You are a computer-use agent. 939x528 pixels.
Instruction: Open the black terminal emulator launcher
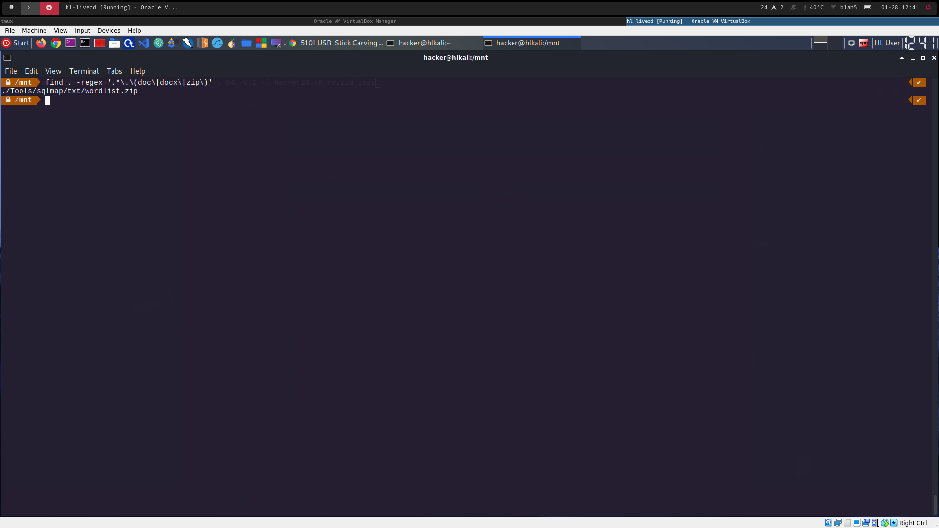point(85,43)
